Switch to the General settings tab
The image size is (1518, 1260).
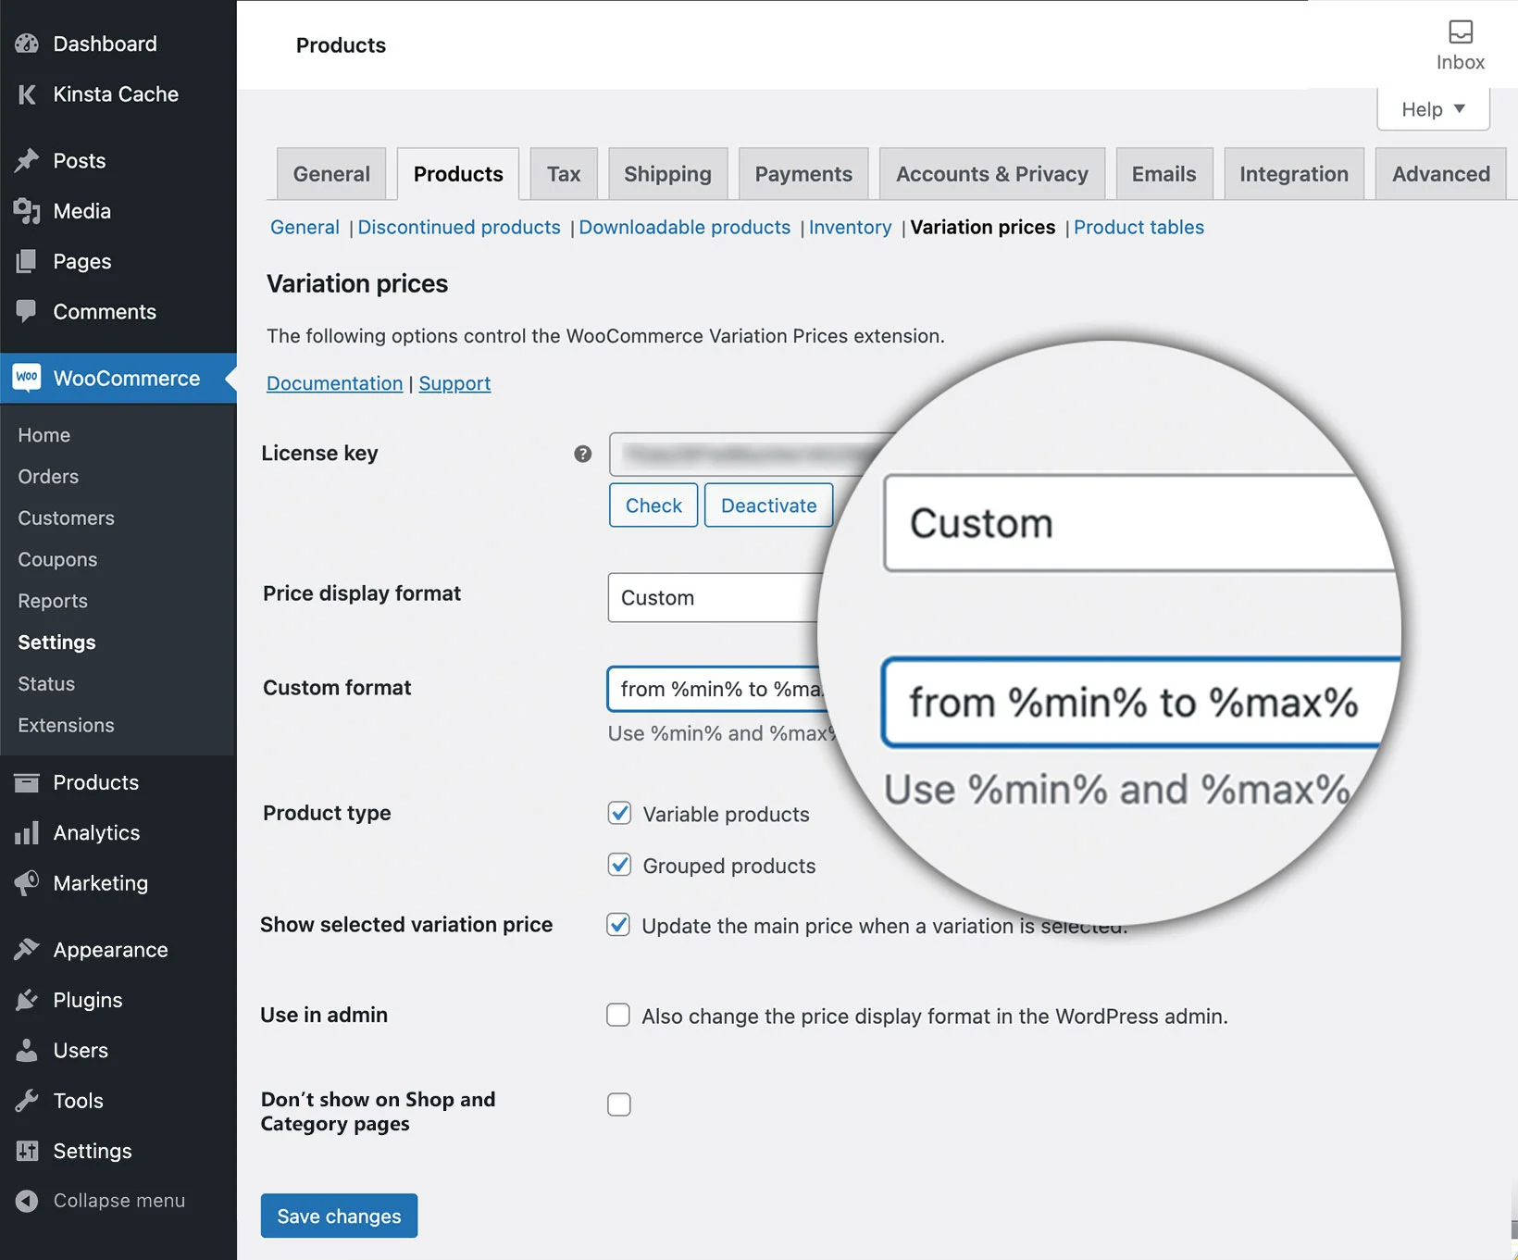point(331,174)
